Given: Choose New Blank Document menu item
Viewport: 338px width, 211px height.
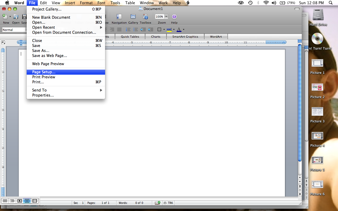Looking at the screenshot, I should pyautogui.click(x=66, y=17).
